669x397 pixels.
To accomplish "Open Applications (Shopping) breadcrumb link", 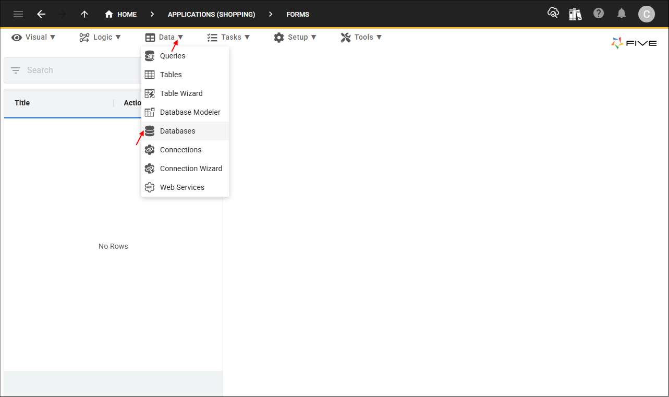I will [211, 14].
